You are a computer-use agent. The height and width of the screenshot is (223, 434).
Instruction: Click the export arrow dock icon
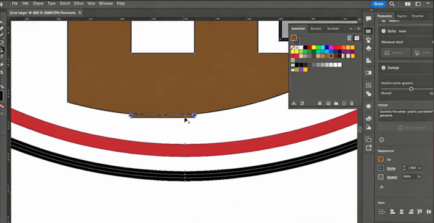[x=369, y=148]
